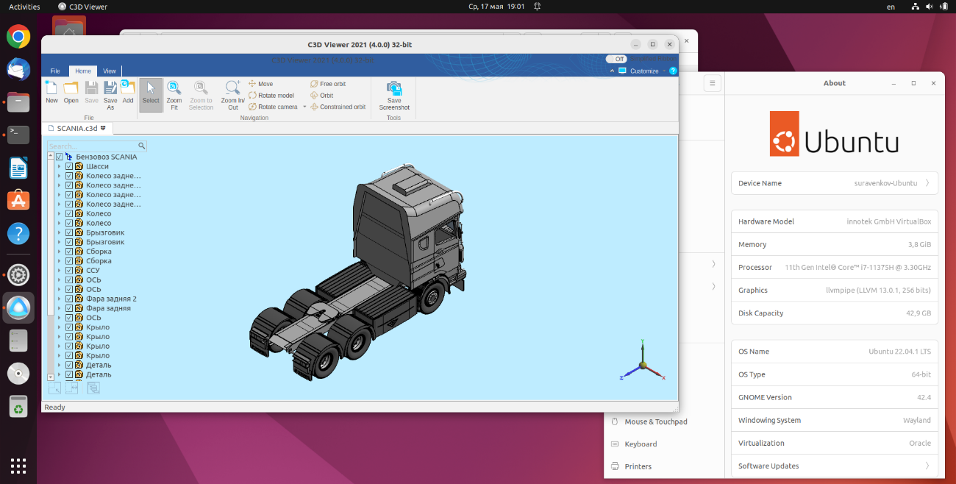Launch Terminal from the dock
The image size is (956, 484).
tap(18, 135)
